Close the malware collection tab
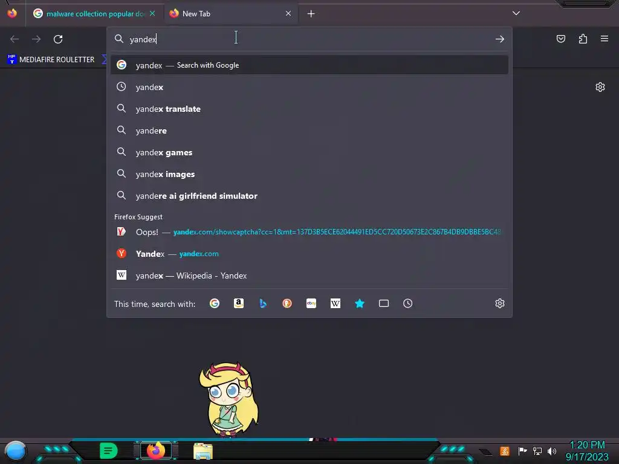This screenshot has height=464, width=619. [x=152, y=13]
